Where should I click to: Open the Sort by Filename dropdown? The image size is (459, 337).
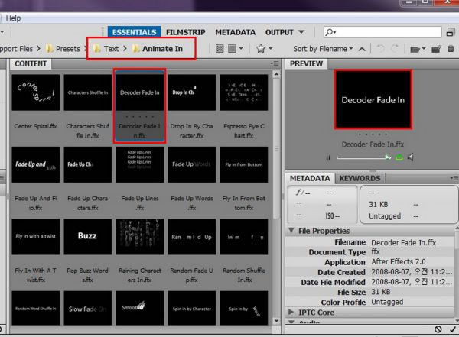323,49
